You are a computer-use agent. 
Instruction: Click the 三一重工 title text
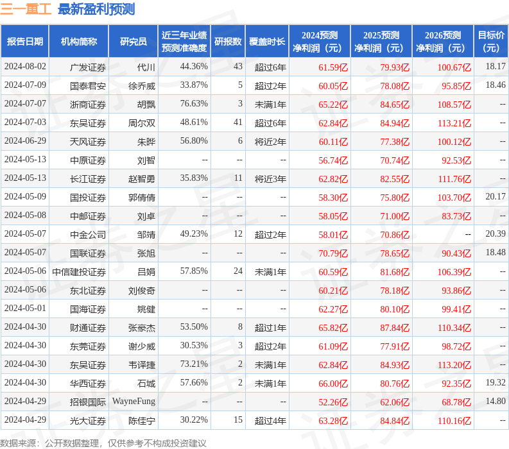click(26, 9)
